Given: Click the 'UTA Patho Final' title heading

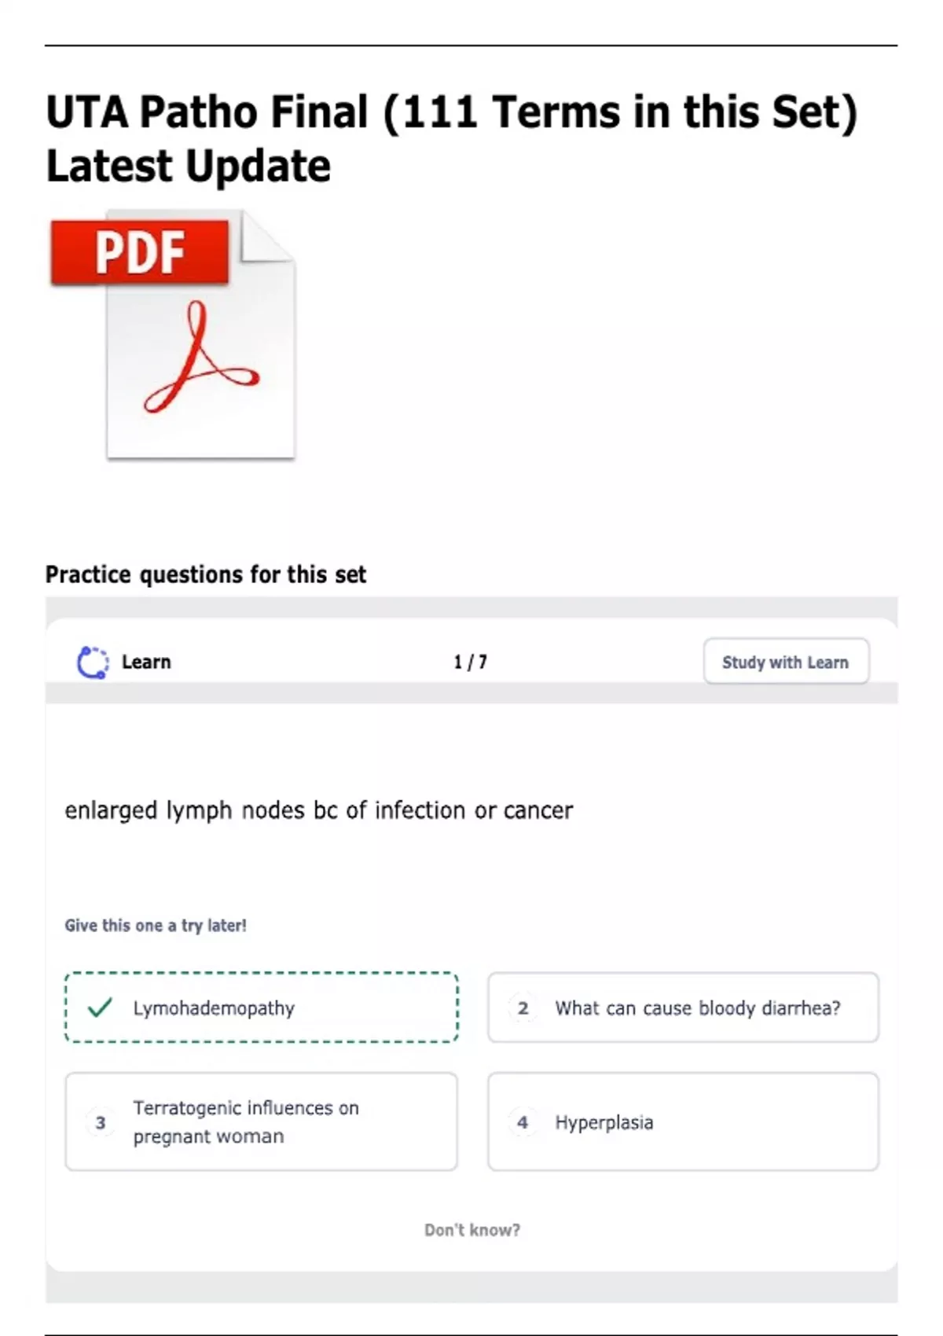Looking at the screenshot, I should pyautogui.click(x=452, y=138).
